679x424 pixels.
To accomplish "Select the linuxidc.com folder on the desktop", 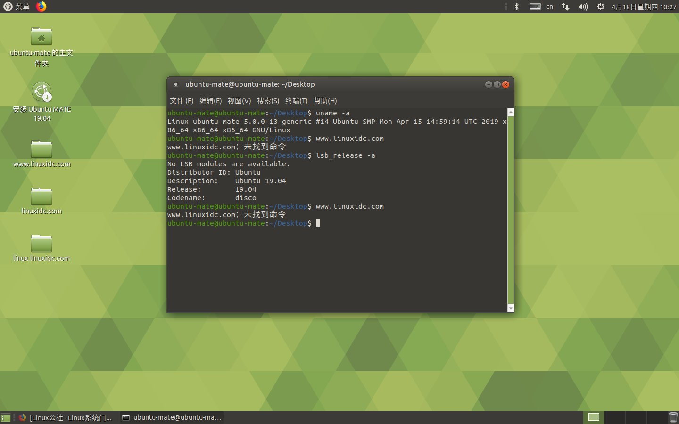I will click(x=41, y=201).
